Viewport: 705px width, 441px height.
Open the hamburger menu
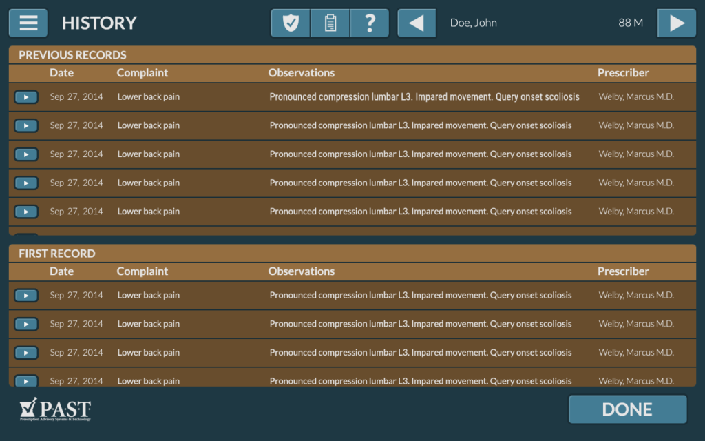coord(28,23)
